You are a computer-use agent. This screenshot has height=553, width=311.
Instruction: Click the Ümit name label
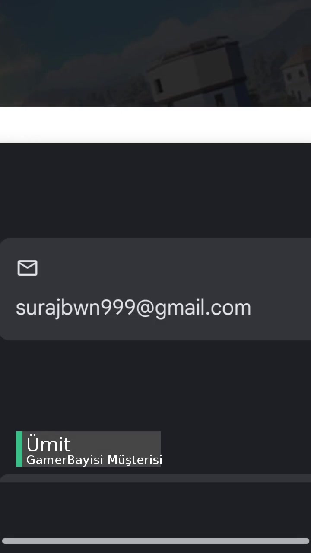click(x=48, y=445)
